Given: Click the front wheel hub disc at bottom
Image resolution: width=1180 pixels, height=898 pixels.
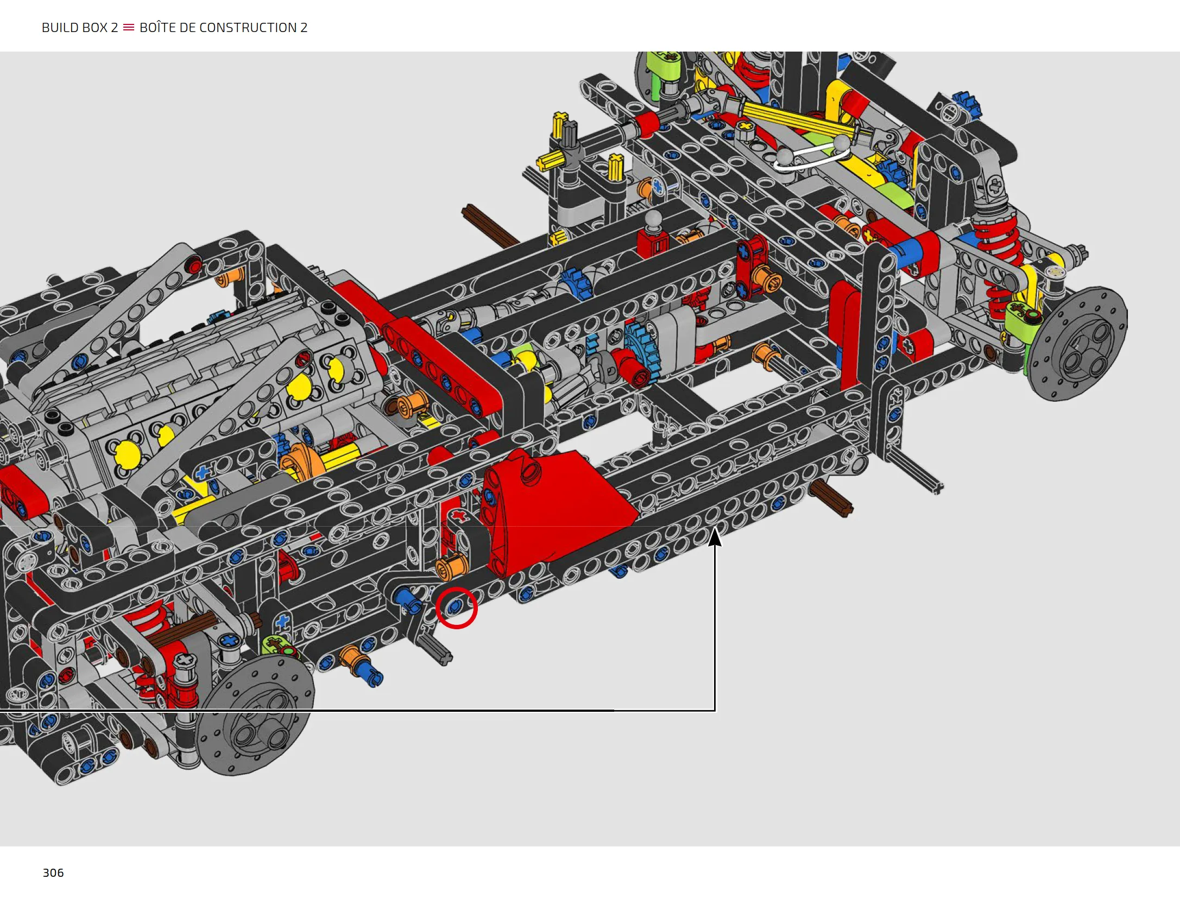Looking at the screenshot, I should pos(255,714).
